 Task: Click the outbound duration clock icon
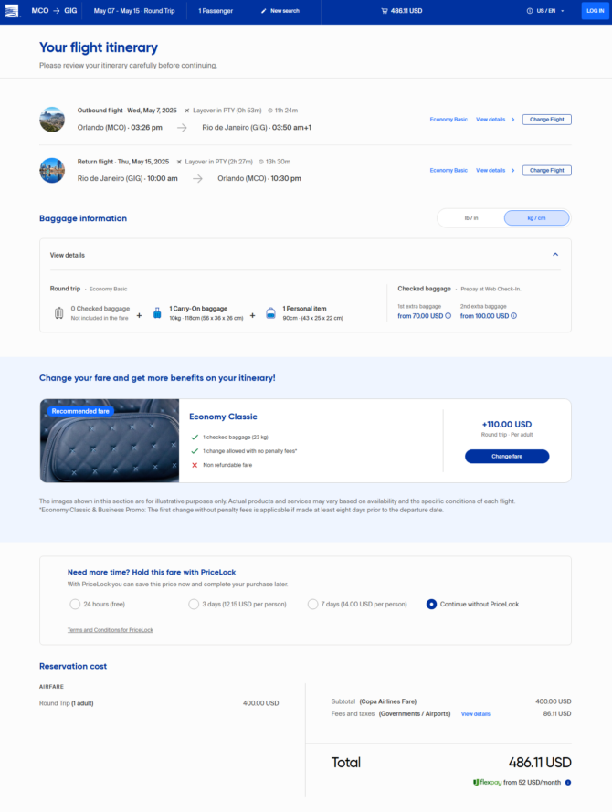269,111
